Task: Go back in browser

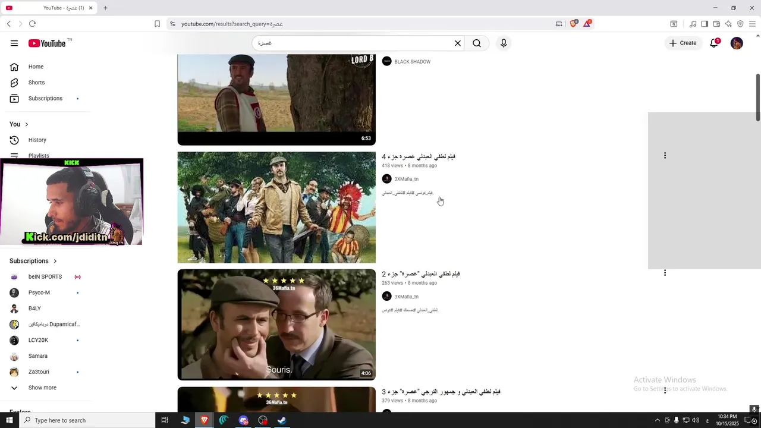Action: pos(8,24)
